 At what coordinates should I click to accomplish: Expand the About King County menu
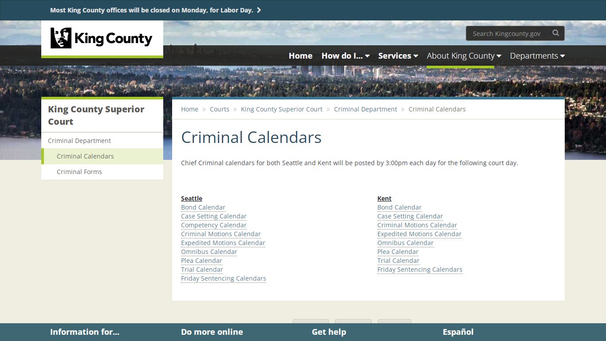pos(464,56)
